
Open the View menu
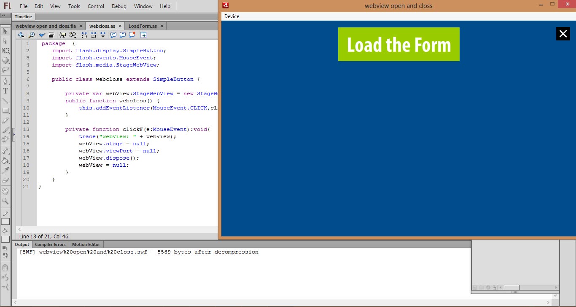(55, 6)
